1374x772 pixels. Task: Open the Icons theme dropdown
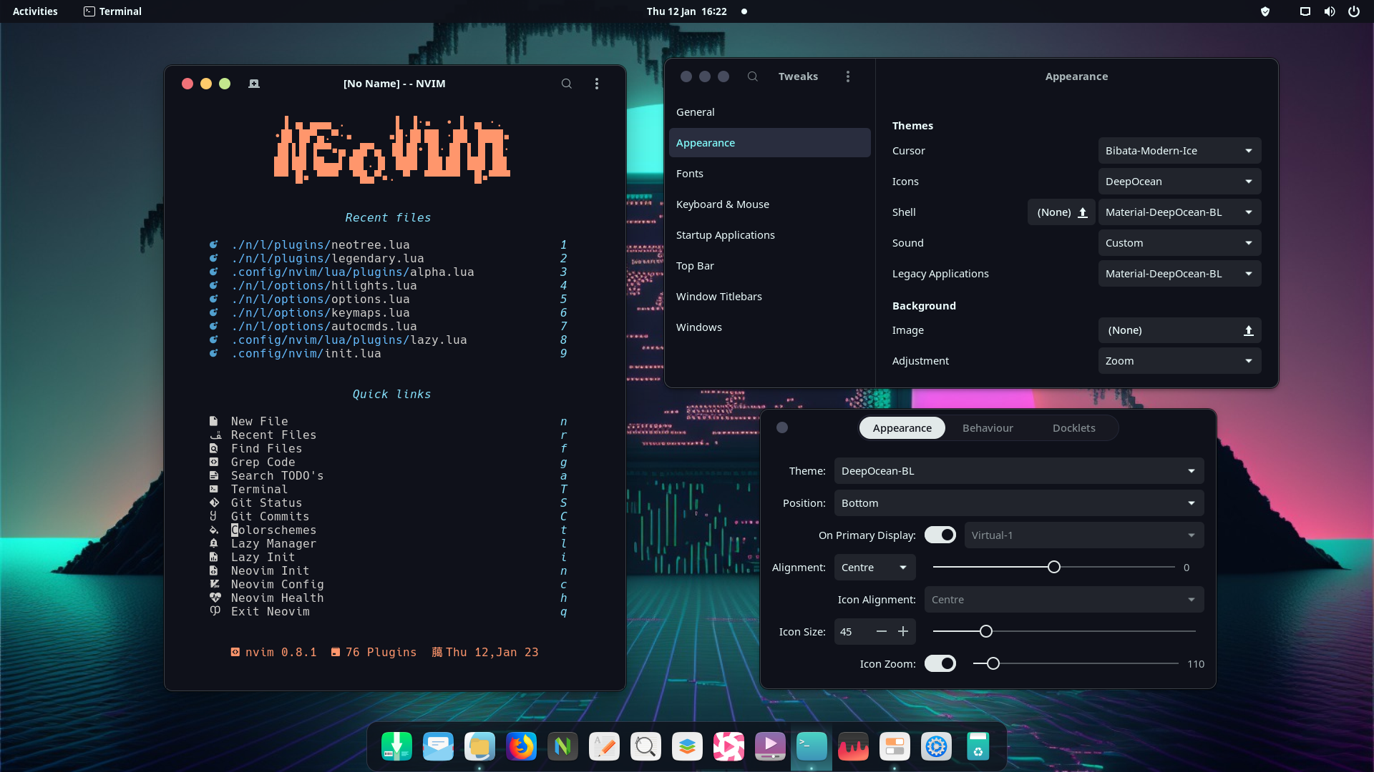1179,182
